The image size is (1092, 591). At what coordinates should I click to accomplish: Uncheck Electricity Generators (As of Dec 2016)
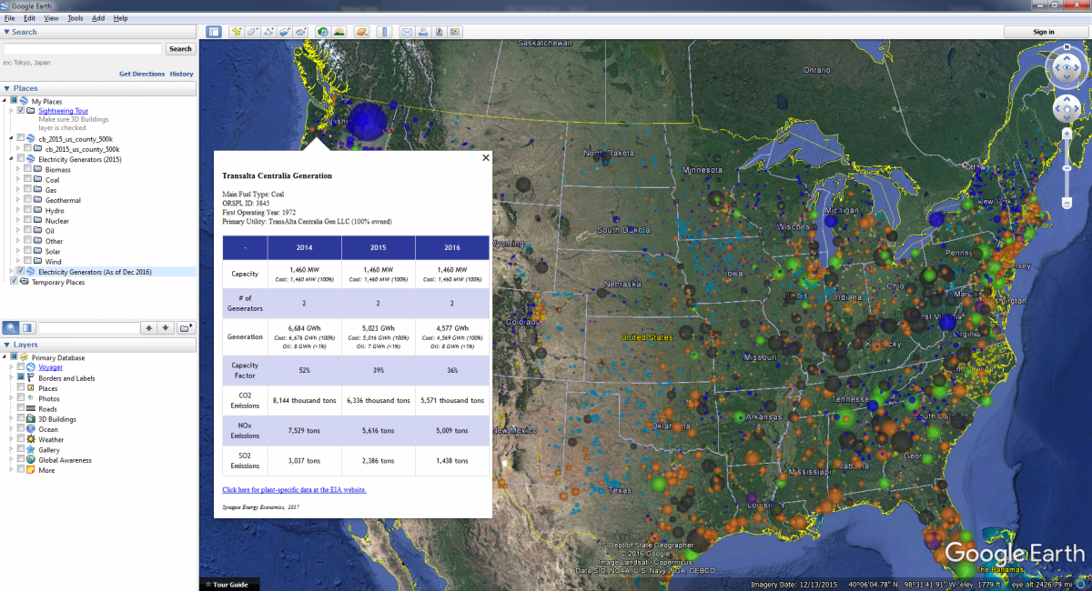20,272
